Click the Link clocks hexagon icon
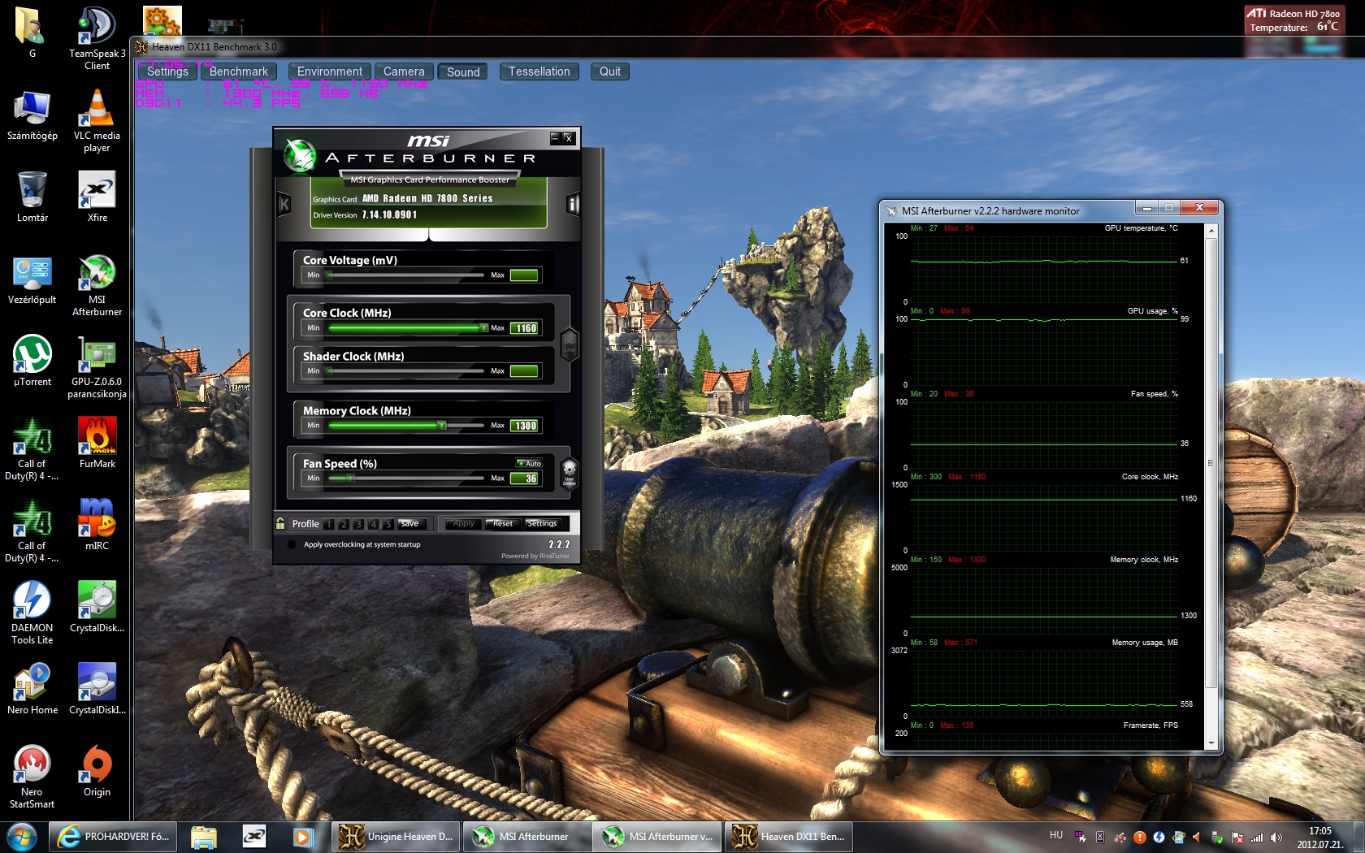Image resolution: width=1365 pixels, height=853 pixels. click(570, 344)
